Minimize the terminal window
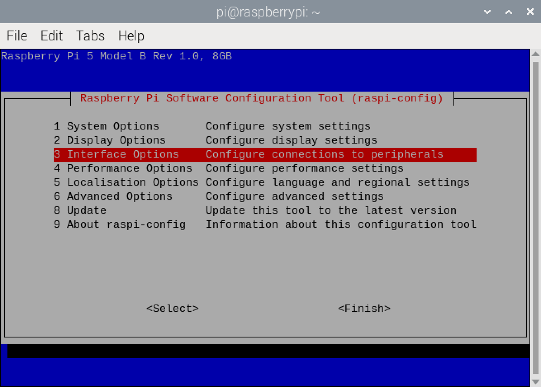This screenshot has height=387, width=541. [x=487, y=12]
